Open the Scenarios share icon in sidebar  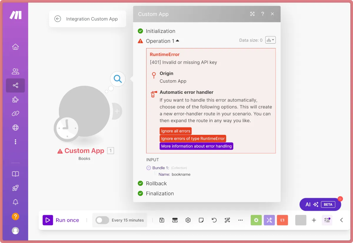16,86
